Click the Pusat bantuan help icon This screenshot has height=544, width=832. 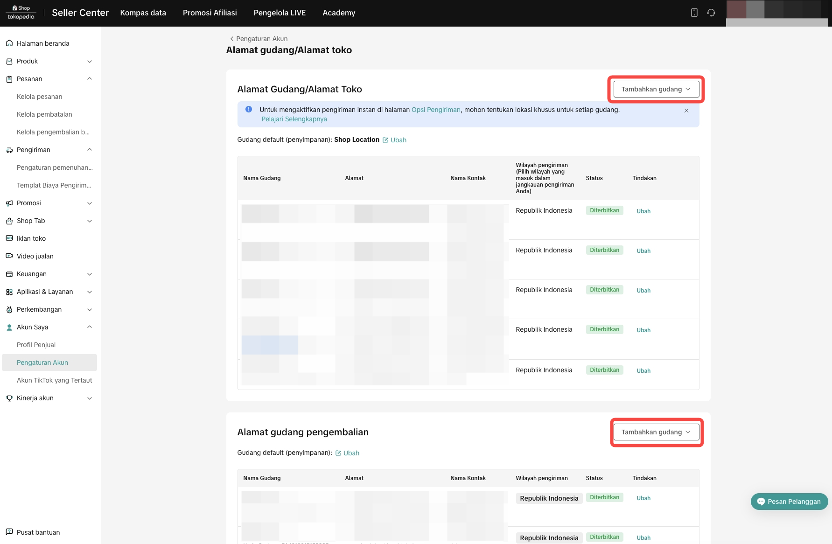(x=9, y=532)
